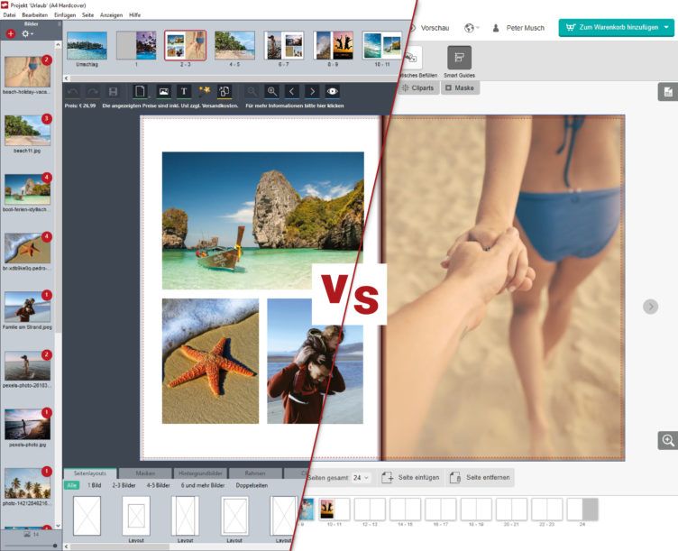Select the 'Alle' layout filter
Image resolution: width=678 pixels, height=551 pixels.
click(72, 485)
